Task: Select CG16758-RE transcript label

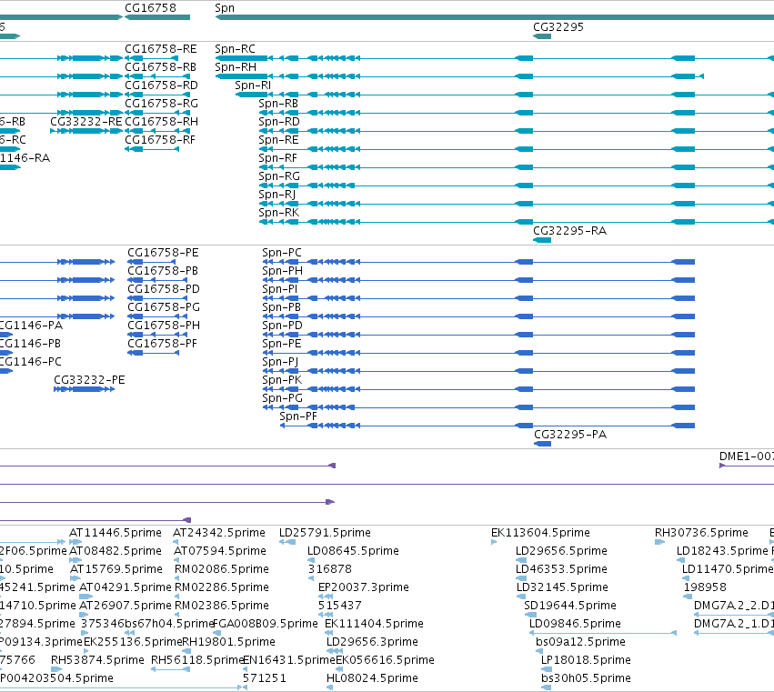Action: coord(161,49)
